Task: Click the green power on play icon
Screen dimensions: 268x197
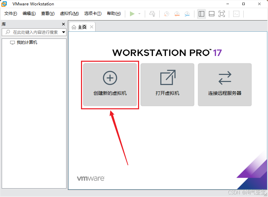Action: [132, 14]
